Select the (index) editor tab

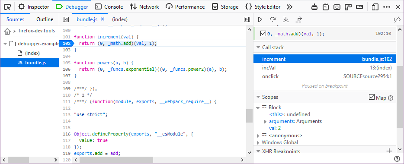click(120, 19)
